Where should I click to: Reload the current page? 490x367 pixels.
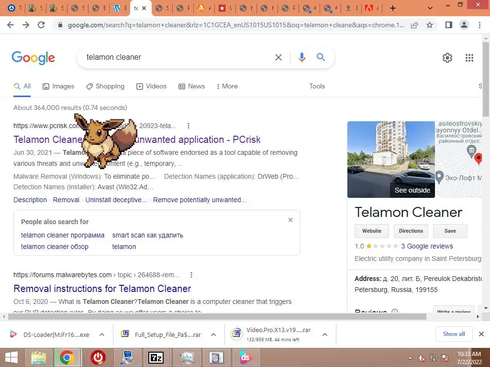pos(41,25)
